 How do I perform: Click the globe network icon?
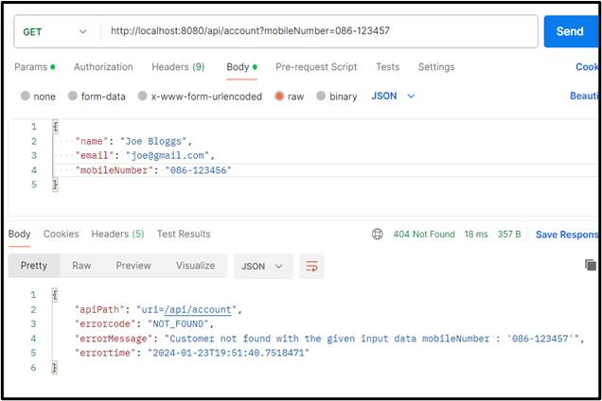(378, 235)
